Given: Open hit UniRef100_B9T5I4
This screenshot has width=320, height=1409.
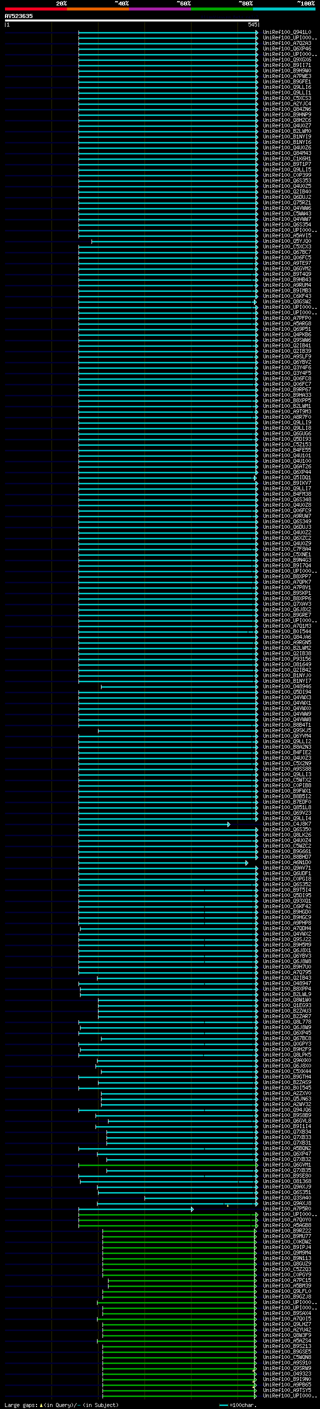Looking at the screenshot, I should point(286,890).
